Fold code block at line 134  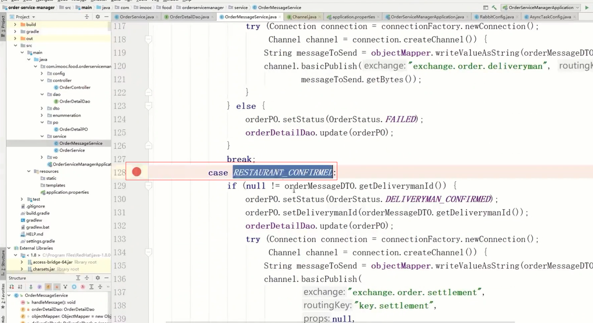(x=148, y=252)
